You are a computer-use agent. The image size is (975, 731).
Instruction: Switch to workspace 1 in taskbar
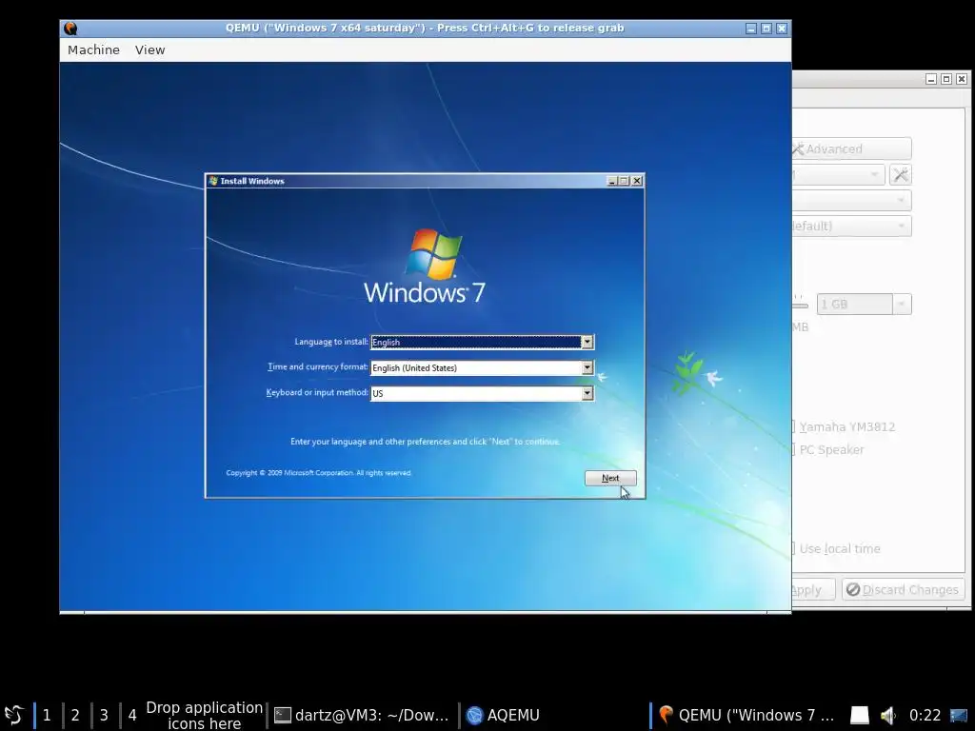pyautogui.click(x=47, y=715)
